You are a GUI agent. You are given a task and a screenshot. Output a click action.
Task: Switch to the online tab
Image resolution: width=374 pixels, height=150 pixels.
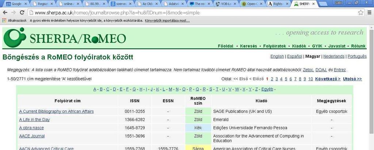coord(69,4)
